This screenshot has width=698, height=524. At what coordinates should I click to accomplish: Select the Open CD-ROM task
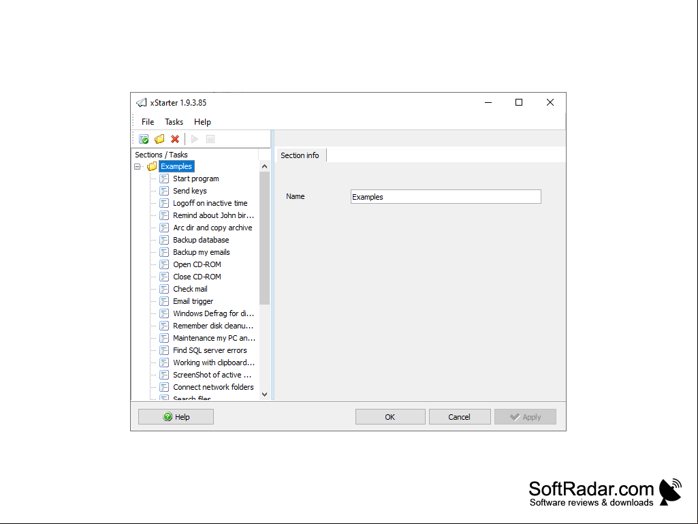click(x=197, y=264)
